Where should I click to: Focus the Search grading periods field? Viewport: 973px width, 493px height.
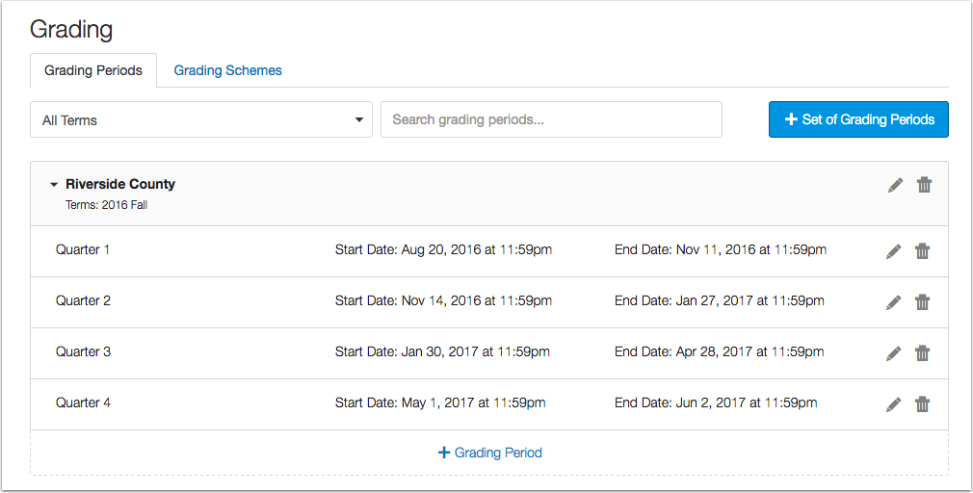(551, 120)
